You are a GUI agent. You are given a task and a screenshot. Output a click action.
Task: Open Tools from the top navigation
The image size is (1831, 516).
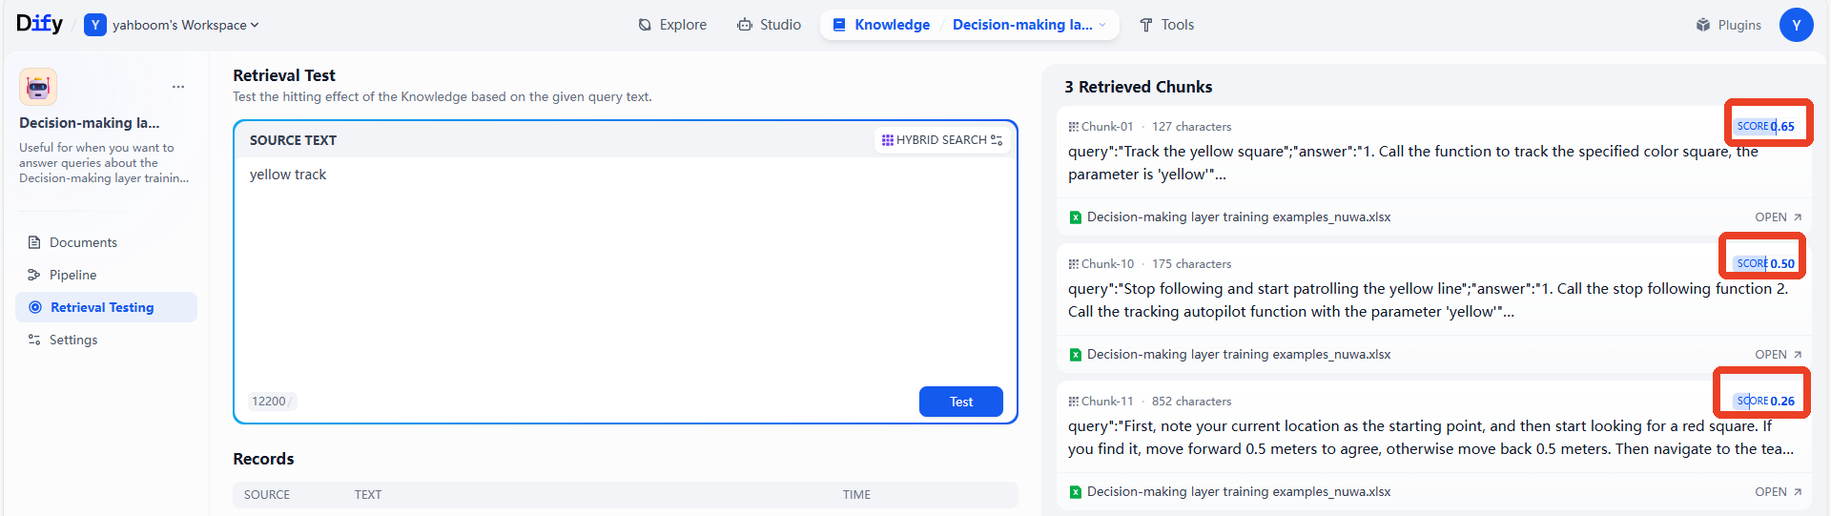(x=1166, y=25)
